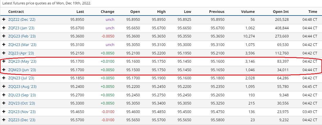Click plus icon beside ZQH23 (Mar '23)

point(4,45)
